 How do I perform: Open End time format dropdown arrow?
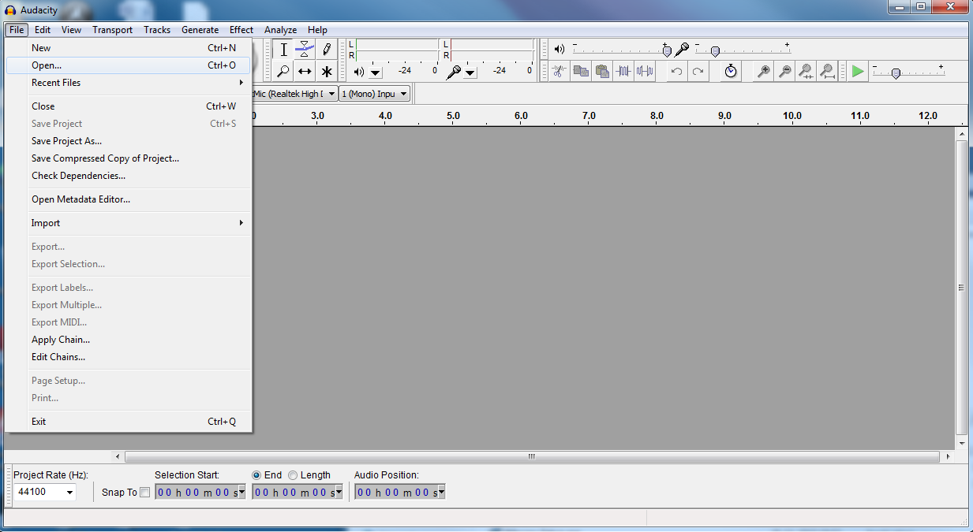pyautogui.click(x=339, y=493)
